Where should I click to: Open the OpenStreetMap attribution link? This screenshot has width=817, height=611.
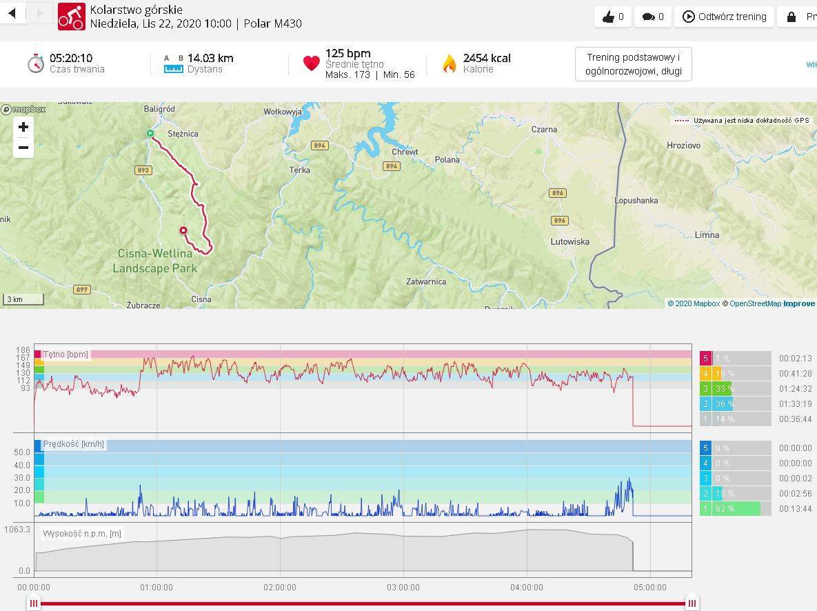(755, 303)
